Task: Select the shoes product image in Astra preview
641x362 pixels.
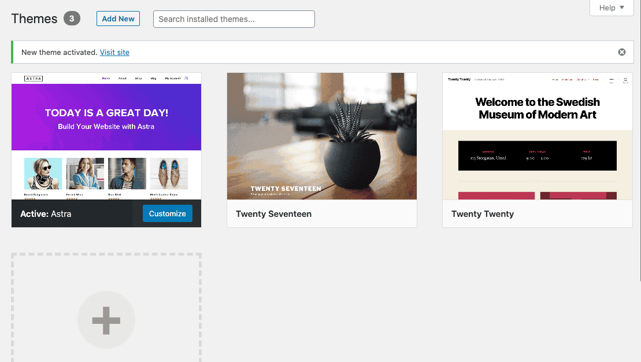Action: (x=169, y=173)
